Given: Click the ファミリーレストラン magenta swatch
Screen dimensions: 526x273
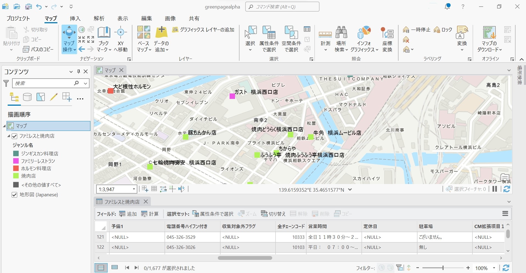Looking at the screenshot, I should pyautogui.click(x=16, y=161).
